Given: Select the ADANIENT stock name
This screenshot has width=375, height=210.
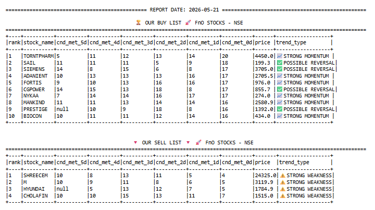Looking at the screenshot, I should click(35, 76).
